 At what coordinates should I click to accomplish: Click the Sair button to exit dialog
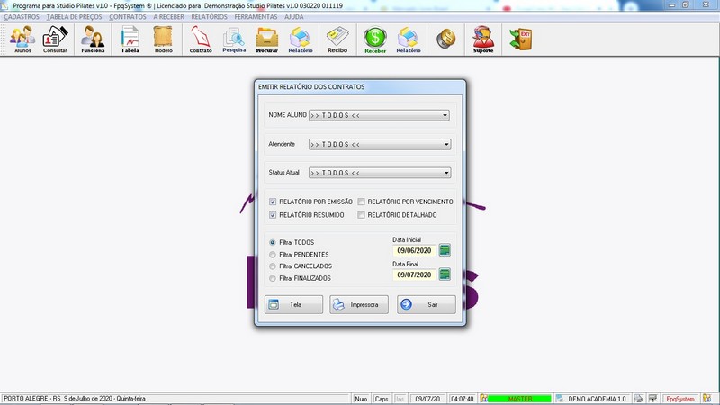coord(427,304)
